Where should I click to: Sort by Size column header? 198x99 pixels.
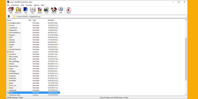(27, 20)
